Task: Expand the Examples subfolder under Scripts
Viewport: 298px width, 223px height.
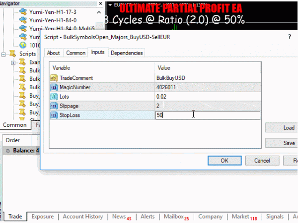Action: point(13,62)
